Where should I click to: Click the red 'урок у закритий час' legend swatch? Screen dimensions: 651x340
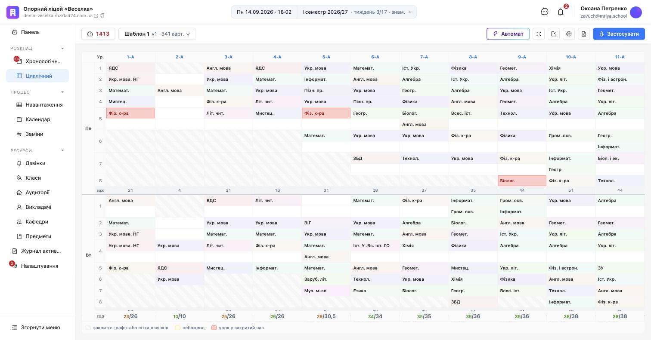coord(214,328)
